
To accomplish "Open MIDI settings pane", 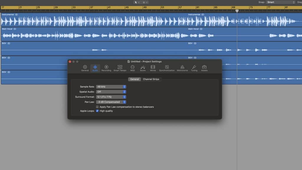I will tap(132, 68).
